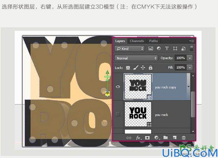Toggle layer filtering switch on or off
The height and width of the screenshot is (158, 218).
[192, 48]
